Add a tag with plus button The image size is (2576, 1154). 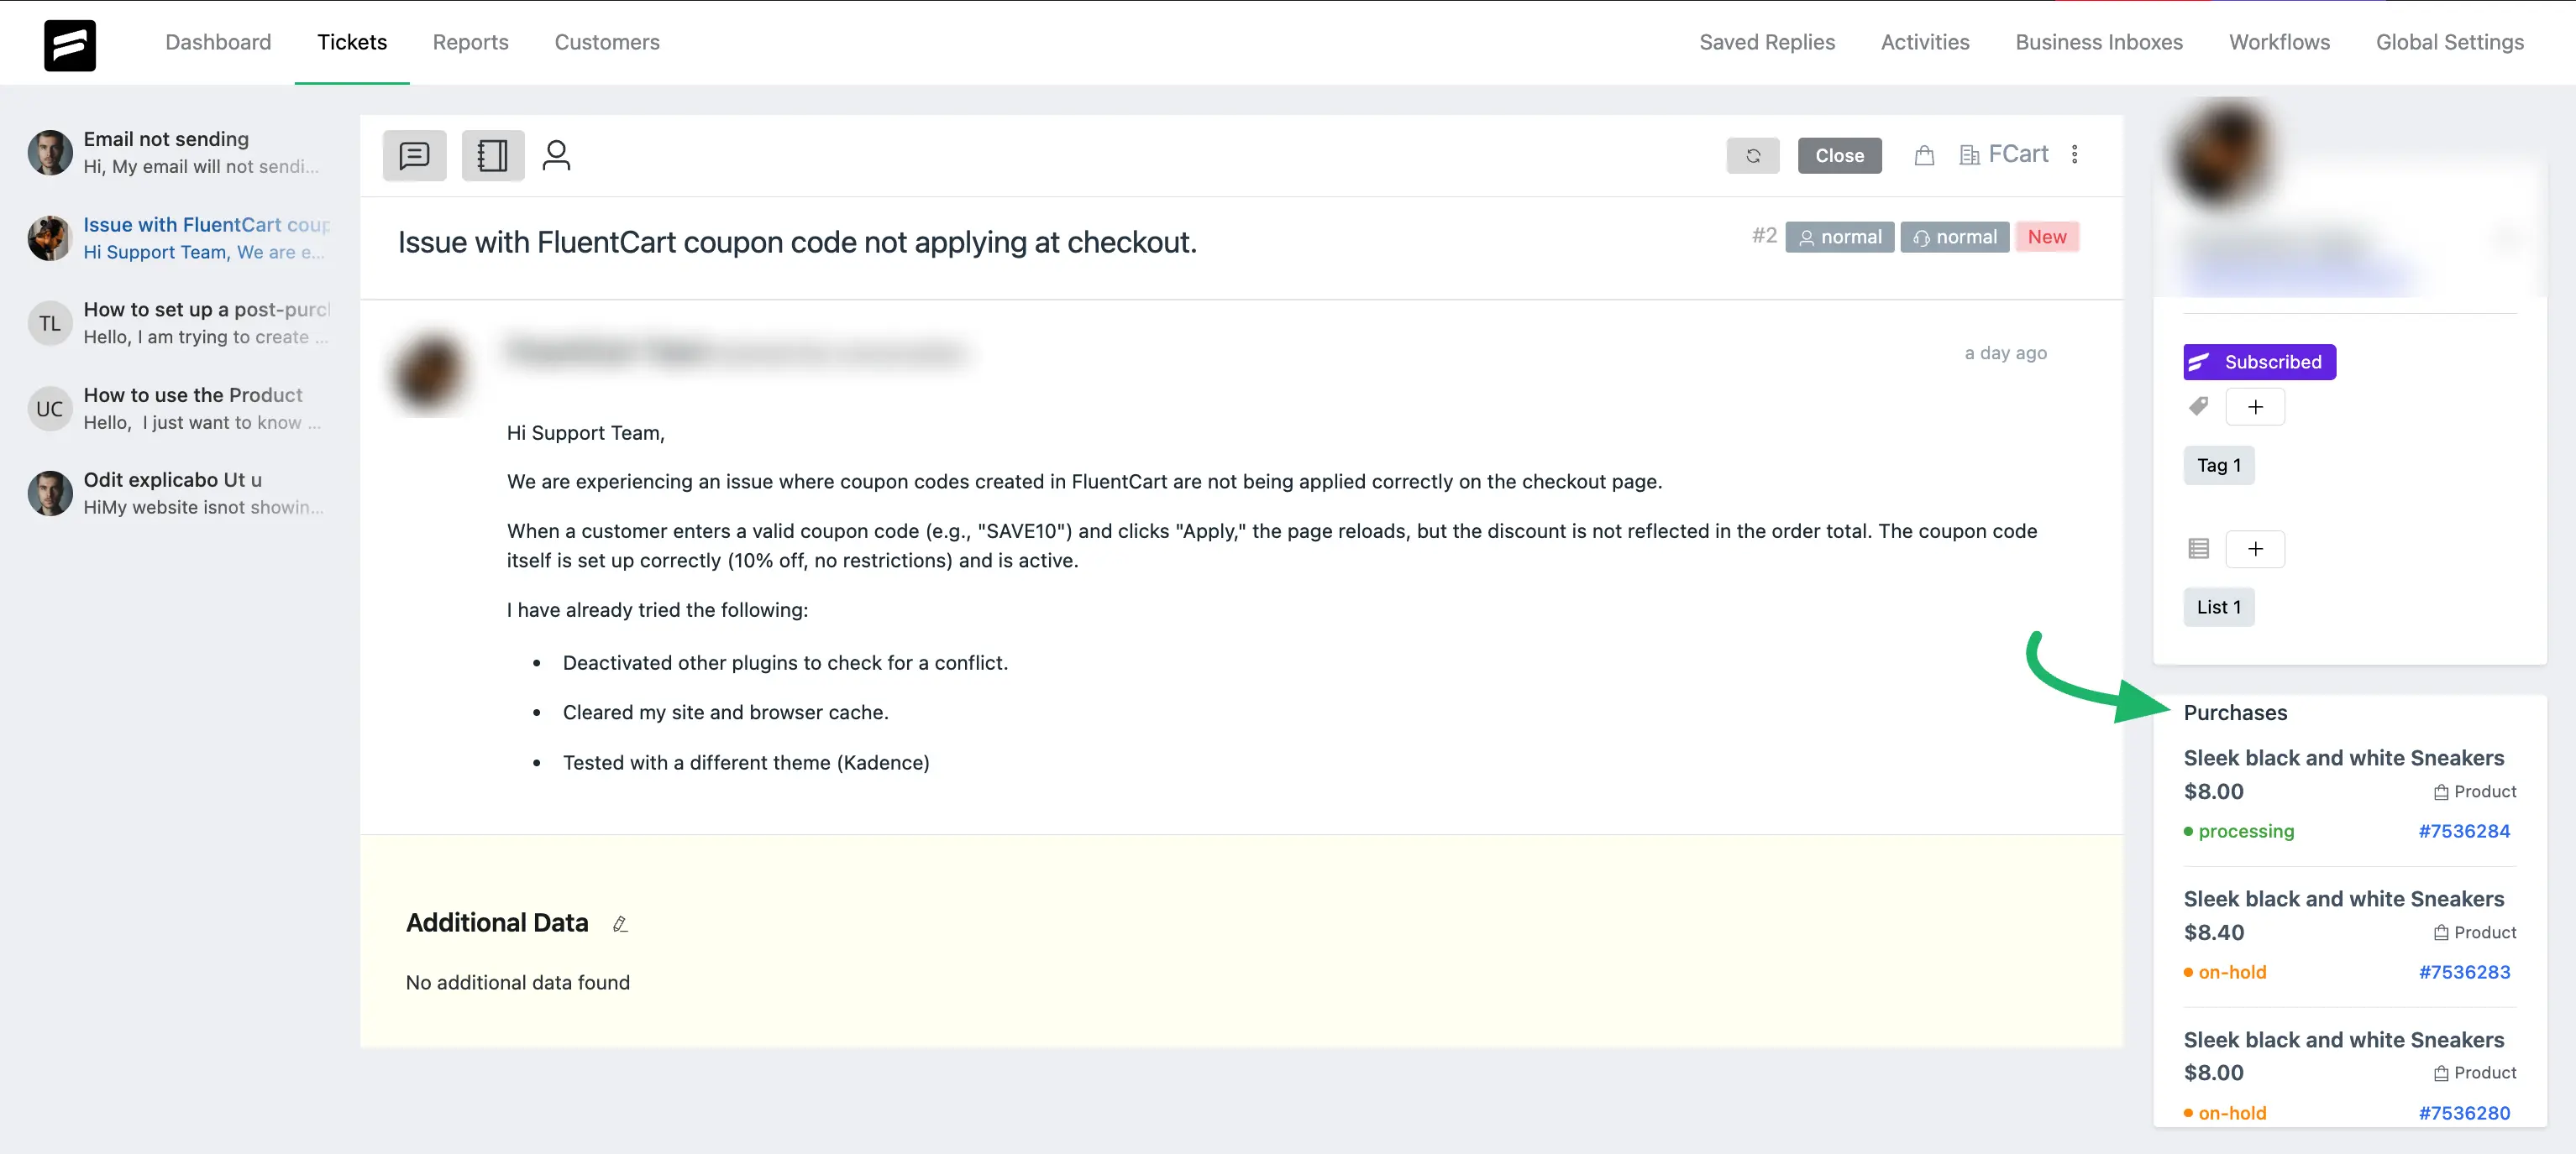click(2254, 407)
